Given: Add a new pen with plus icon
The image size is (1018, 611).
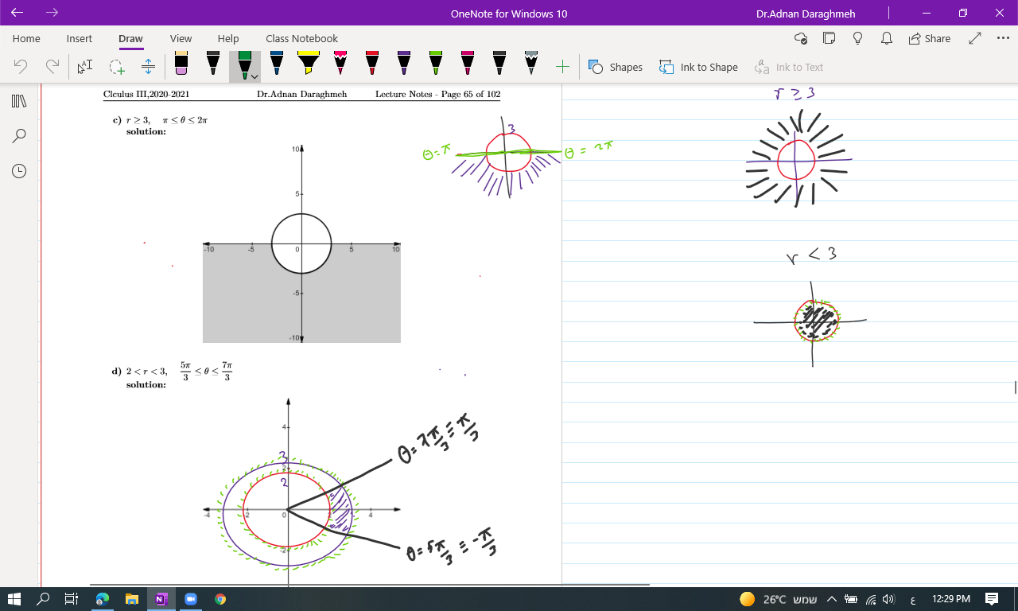Looking at the screenshot, I should click(x=562, y=67).
